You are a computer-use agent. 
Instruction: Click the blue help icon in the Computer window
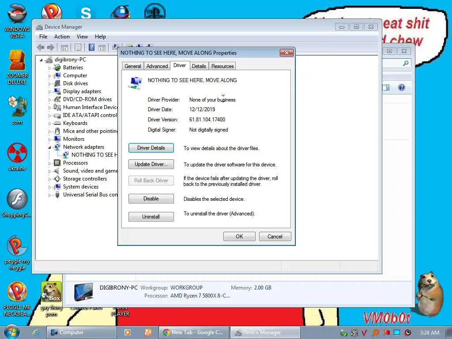tap(402, 87)
